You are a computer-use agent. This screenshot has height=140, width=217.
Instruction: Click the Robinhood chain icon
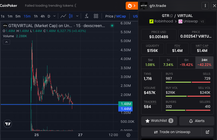click(151, 21)
